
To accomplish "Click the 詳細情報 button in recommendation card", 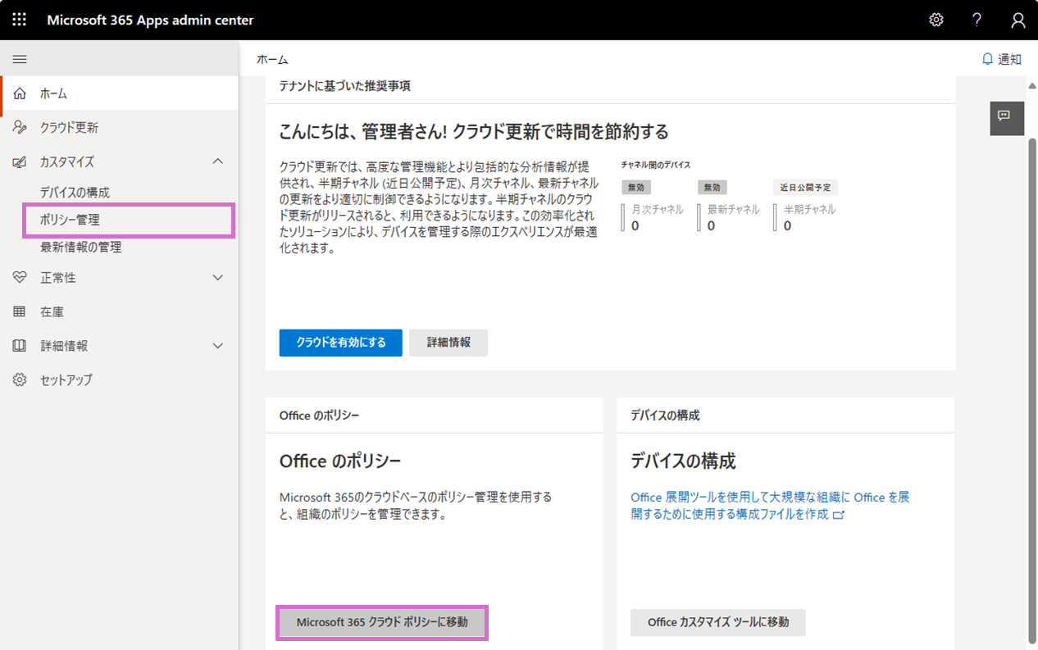I will coord(448,343).
